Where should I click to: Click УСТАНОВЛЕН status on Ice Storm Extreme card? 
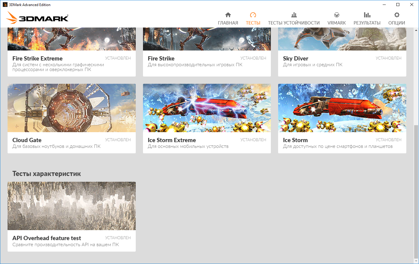(x=253, y=140)
